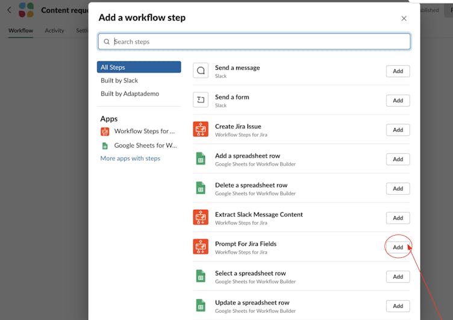This screenshot has width=453, height=320.
Task: Switch to the Activity tab in background
Action: point(54,30)
